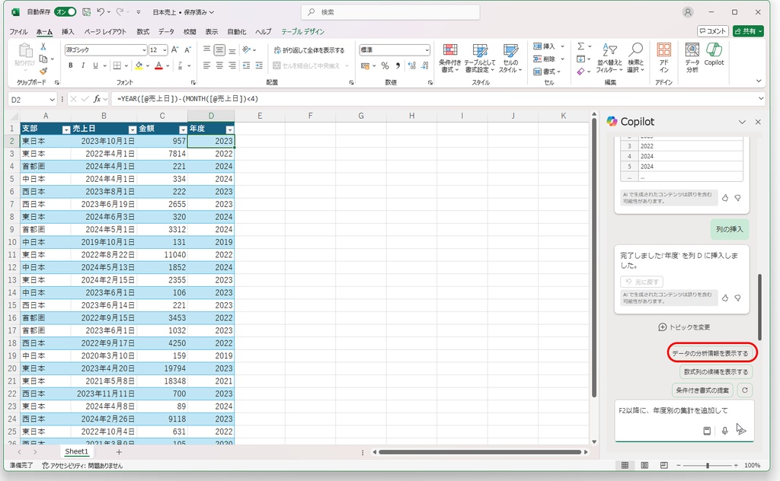780x481 pixels.
Task: Toggle the 自動保存 AutoSave switch
Action: [66, 12]
